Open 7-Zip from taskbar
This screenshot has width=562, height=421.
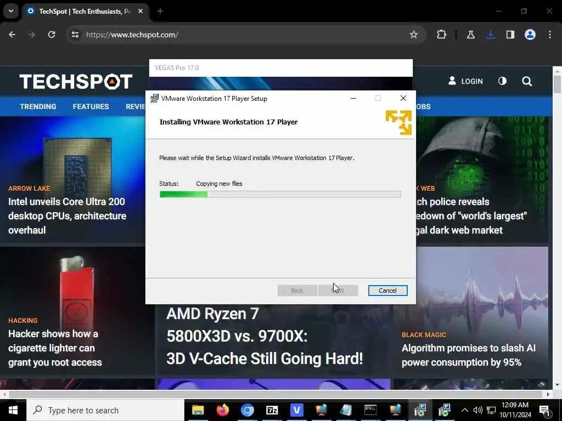(x=272, y=410)
